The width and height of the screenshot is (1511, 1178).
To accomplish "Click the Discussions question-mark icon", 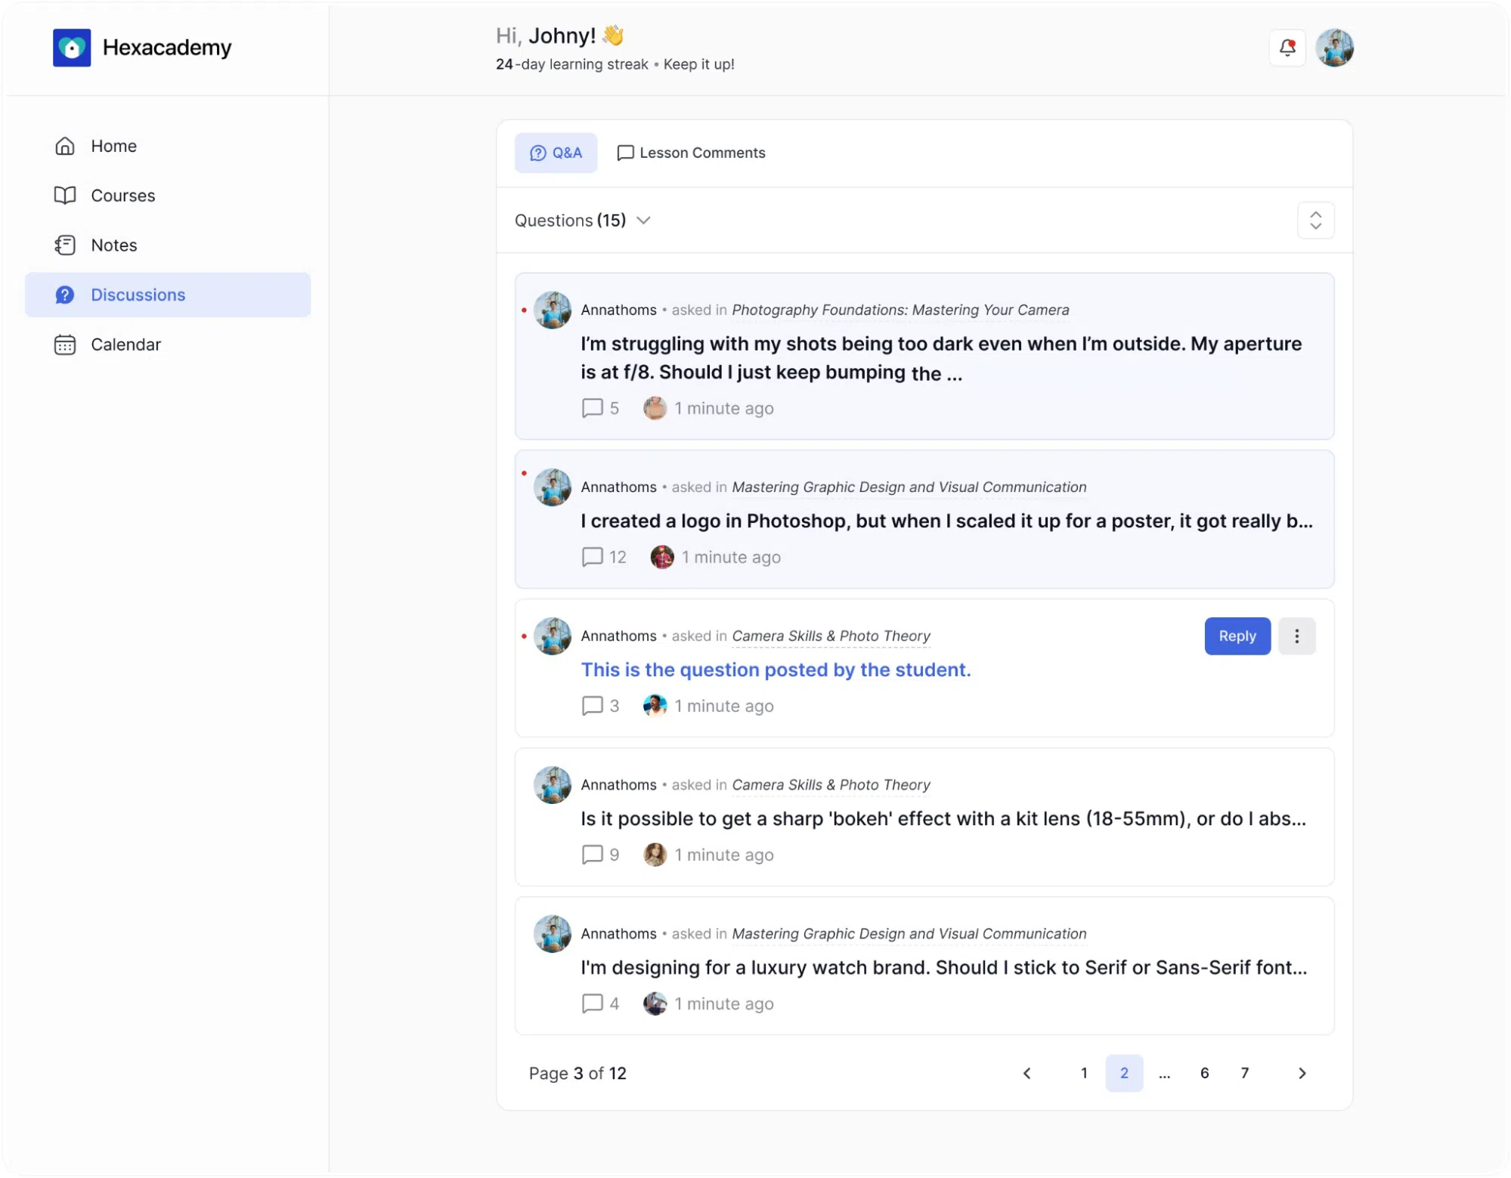I will (x=65, y=295).
